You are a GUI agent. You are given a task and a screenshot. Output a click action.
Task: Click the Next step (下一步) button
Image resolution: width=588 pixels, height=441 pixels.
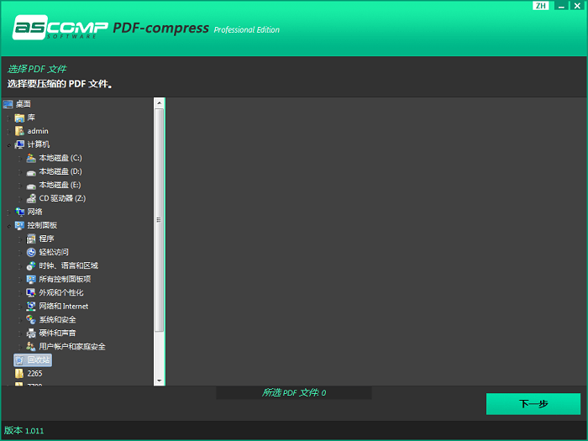(533, 404)
